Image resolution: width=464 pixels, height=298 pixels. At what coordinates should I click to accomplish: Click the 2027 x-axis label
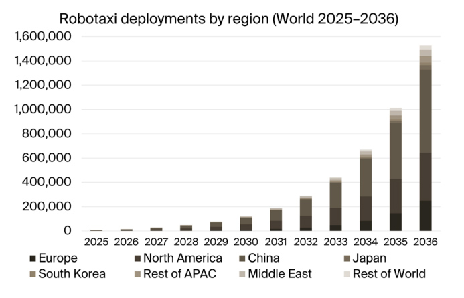pos(156,242)
